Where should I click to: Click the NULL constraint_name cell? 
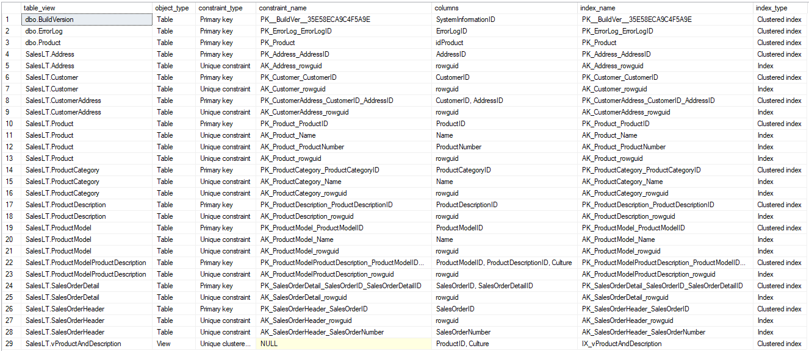click(x=271, y=343)
